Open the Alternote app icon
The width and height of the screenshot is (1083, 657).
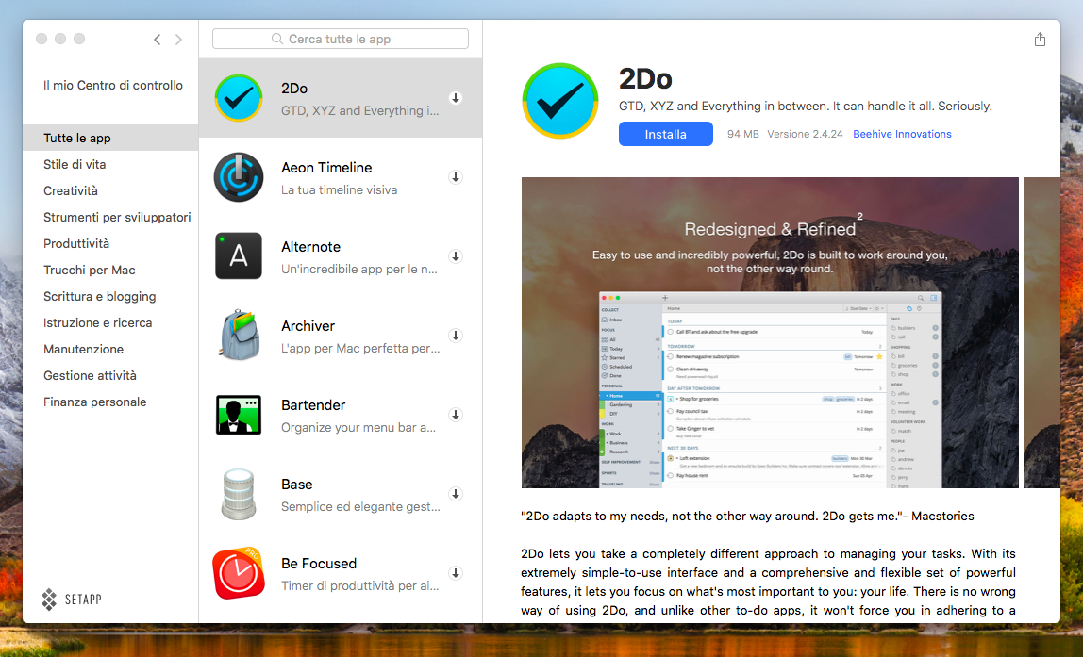click(239, 255)
